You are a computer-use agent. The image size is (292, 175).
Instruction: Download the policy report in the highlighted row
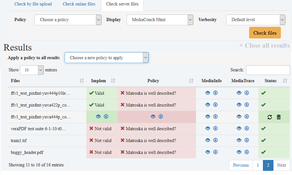[x=161, y=117]
